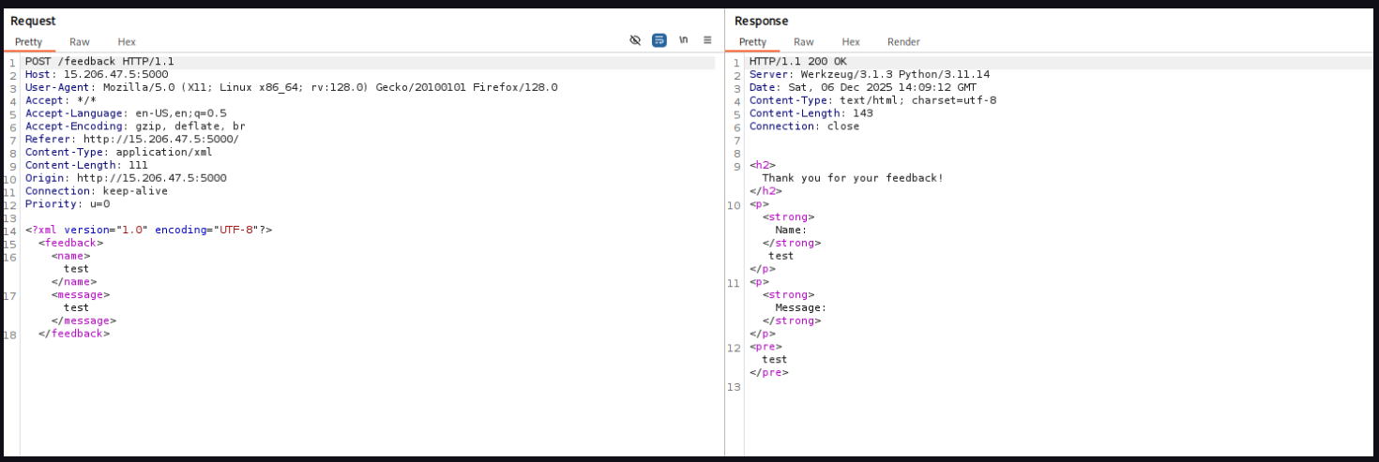The height and width of the screenshot is (462, 1379).
Task: Click the opening <feedback> tag in request body
Action: click(x=71, y=243)
